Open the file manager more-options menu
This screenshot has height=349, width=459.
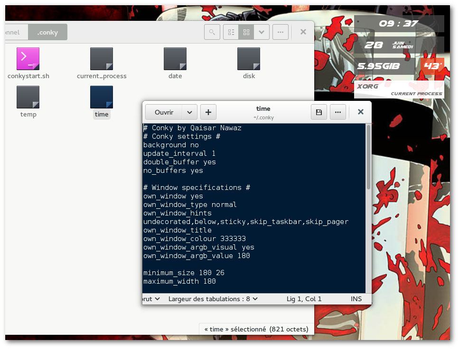281,32
